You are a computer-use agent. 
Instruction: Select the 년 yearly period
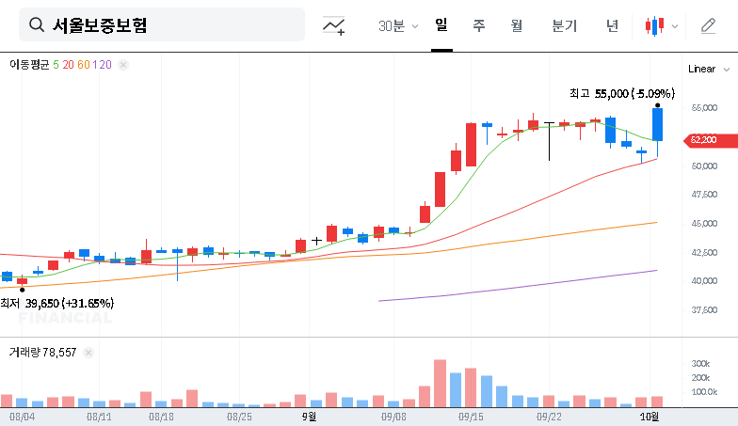[x=612, y=26]
